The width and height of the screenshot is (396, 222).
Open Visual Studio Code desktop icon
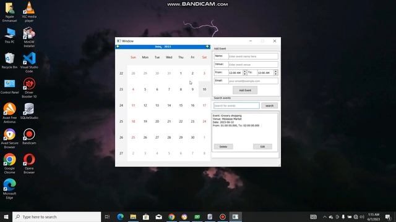29,62
